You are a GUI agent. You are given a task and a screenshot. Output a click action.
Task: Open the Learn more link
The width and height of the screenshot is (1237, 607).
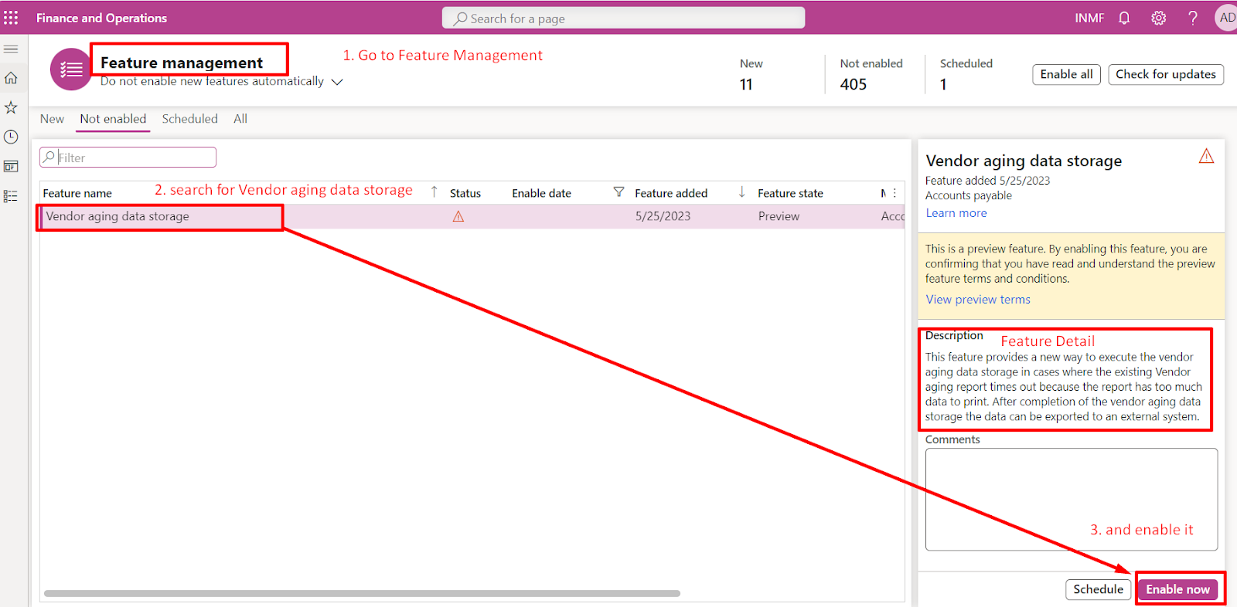pyautogui.click(x=956, y=213)
